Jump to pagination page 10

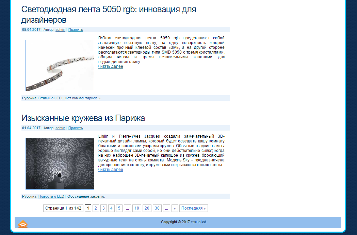click(136, 208)
